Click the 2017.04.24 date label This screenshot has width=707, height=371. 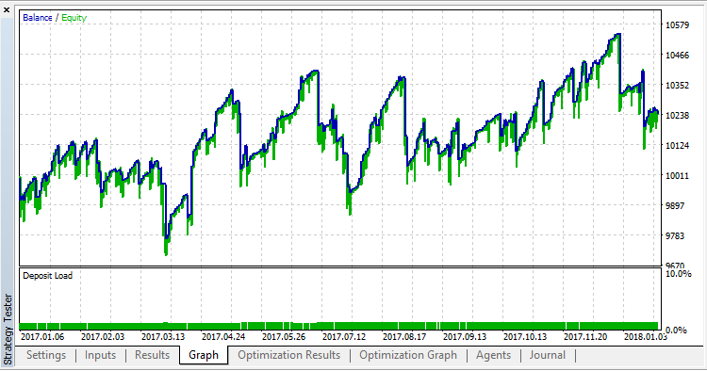(x=223, y=337)
